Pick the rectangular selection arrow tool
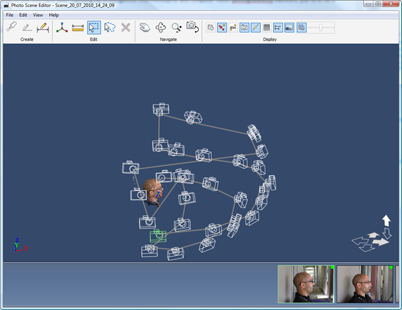Image resolution: width=402 pixels, height=310 pixels. tap(94, 28)
